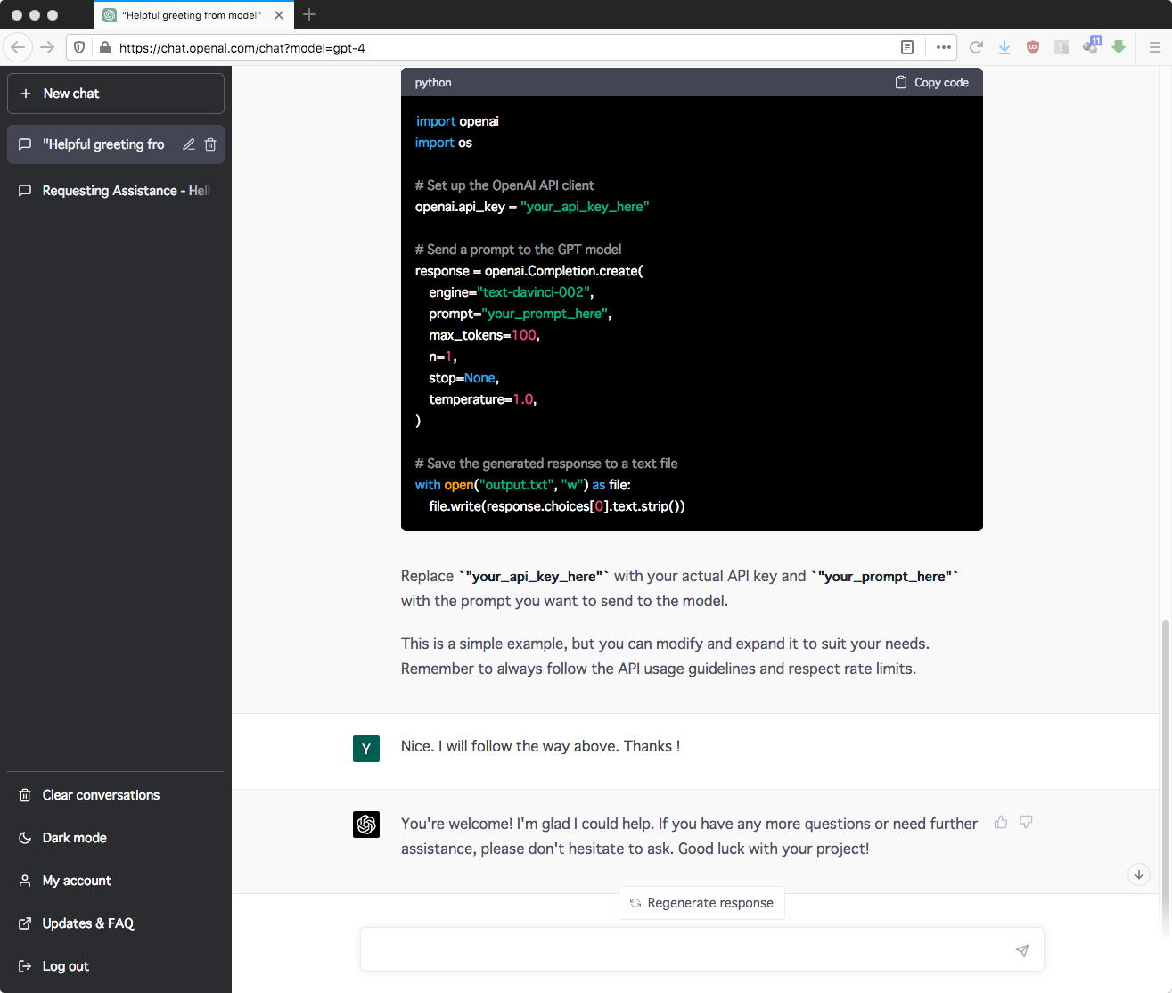Delete the conversation with the trash icon
The height and width of the screenshot is (993, 1172).
[210, 144]
